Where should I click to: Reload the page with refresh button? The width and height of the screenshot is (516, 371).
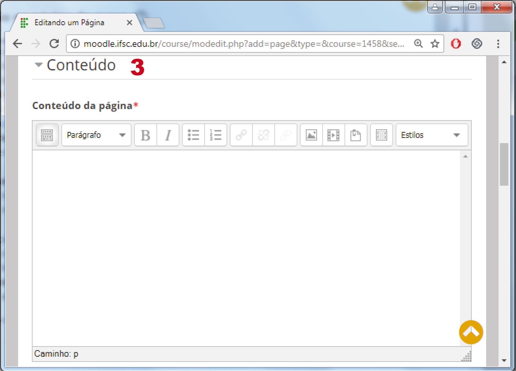[x=54, y=44]
